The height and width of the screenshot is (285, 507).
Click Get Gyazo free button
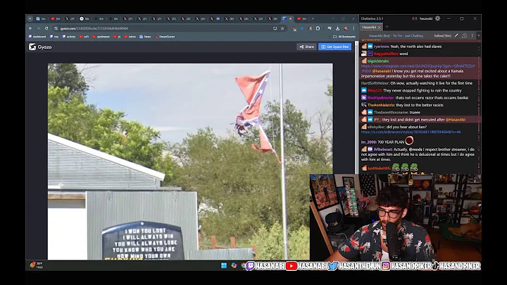click(x=334, y=47)
